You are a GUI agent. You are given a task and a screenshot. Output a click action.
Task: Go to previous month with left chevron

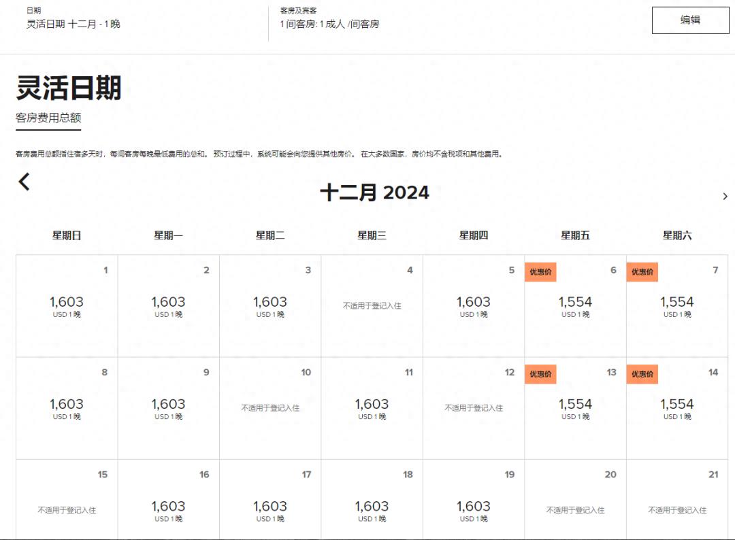point(24,182)
